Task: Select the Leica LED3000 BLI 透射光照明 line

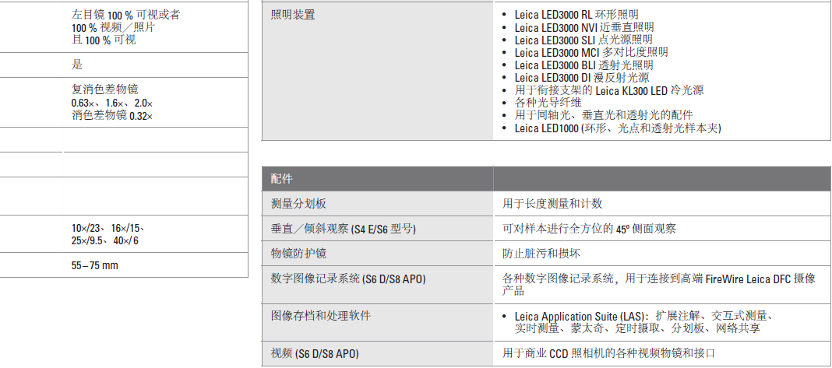Action: (x=583, y=65)
